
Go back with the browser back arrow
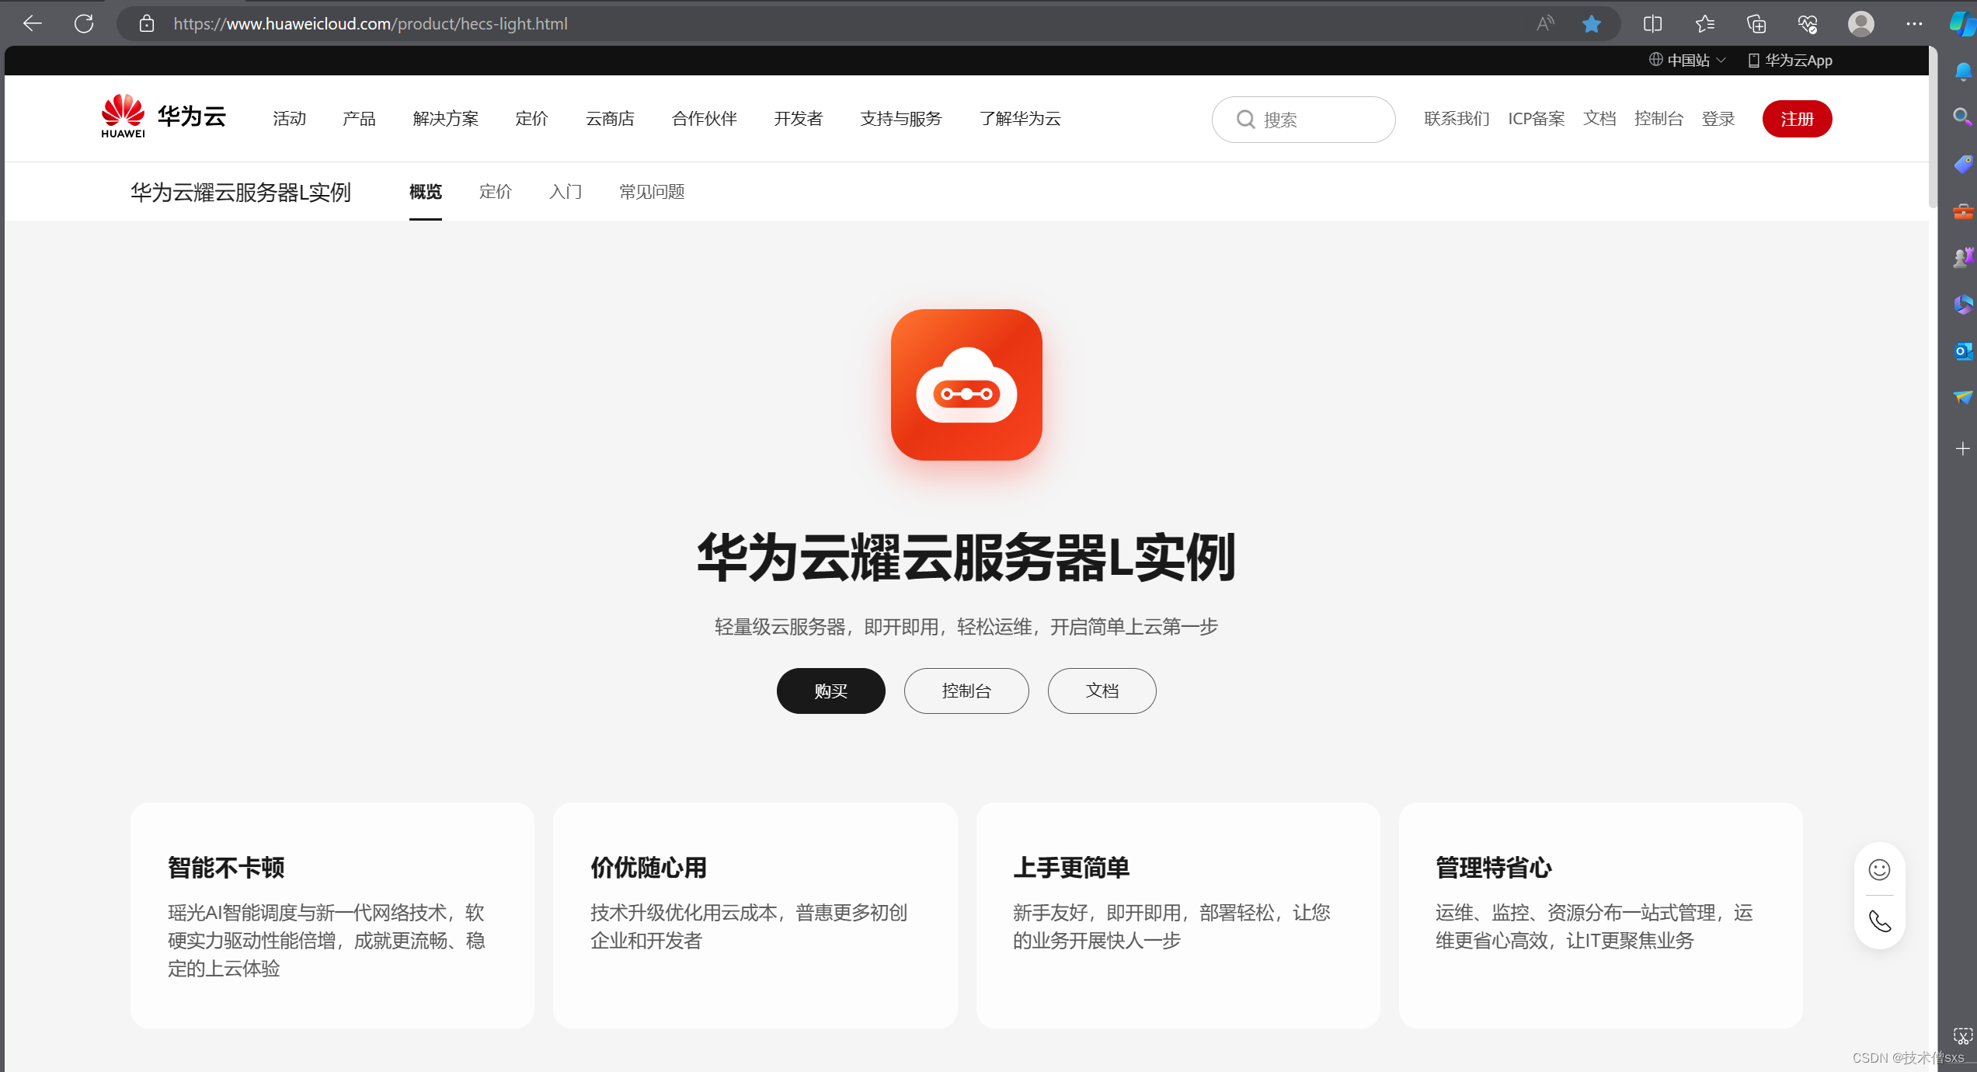pos(33,23)
